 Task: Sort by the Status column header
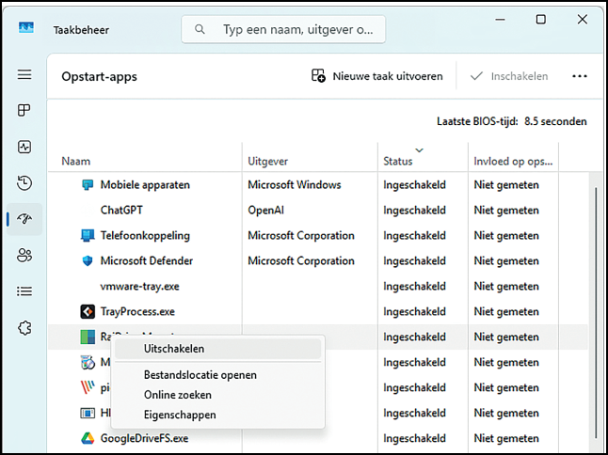tap(398, 162)
